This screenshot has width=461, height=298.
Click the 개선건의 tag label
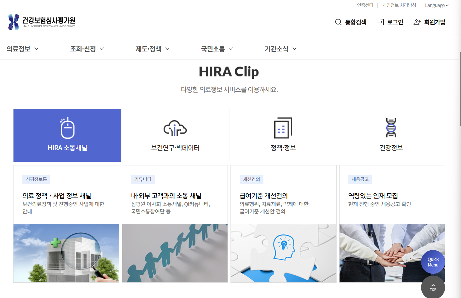click(252, 179)
